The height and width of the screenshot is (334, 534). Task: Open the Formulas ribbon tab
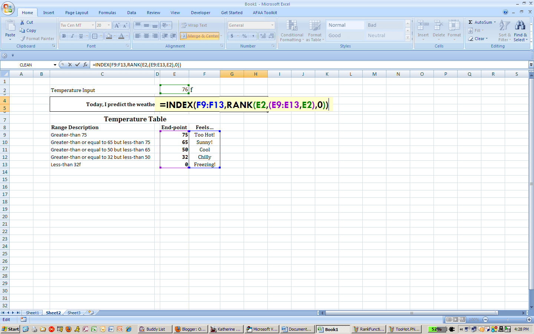click(x=107, y=13)
